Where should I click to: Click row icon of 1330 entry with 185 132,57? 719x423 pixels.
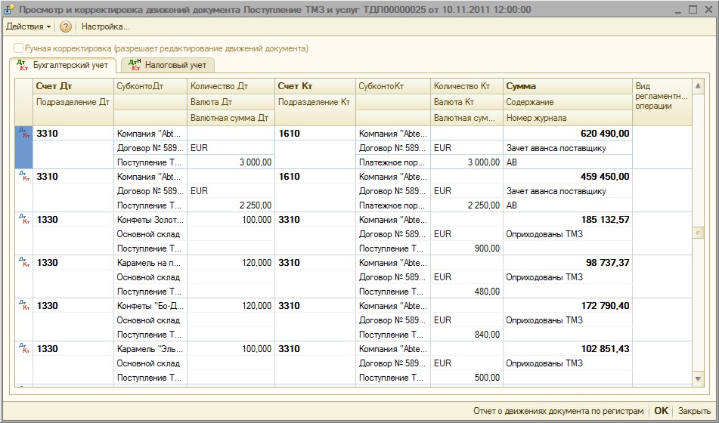[23, 219]
